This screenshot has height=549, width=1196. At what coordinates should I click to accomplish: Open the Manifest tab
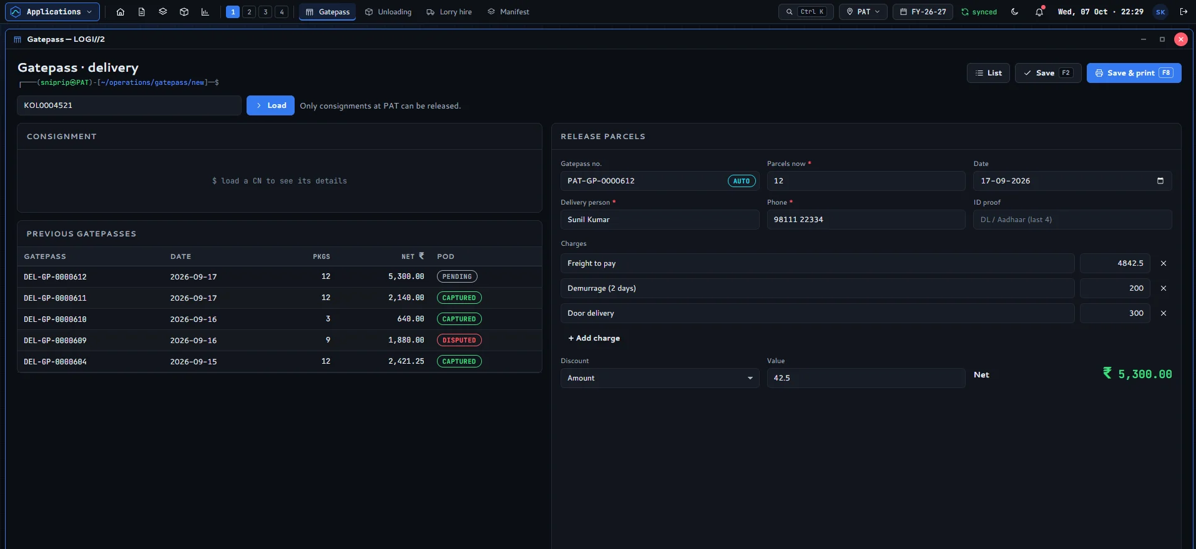508,12
